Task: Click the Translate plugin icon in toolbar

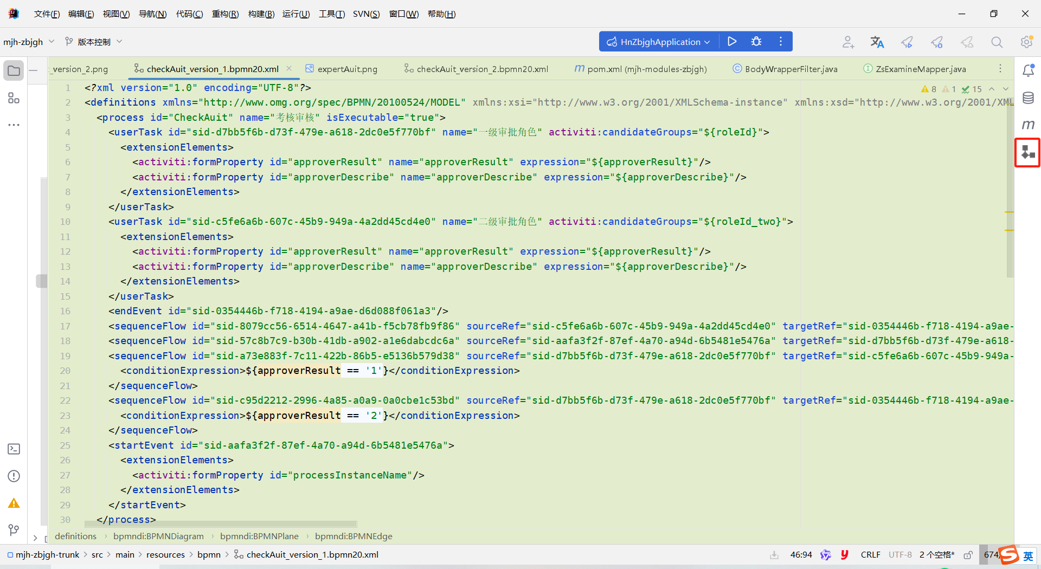Action: pyautogui.click(x=877, y=41)
